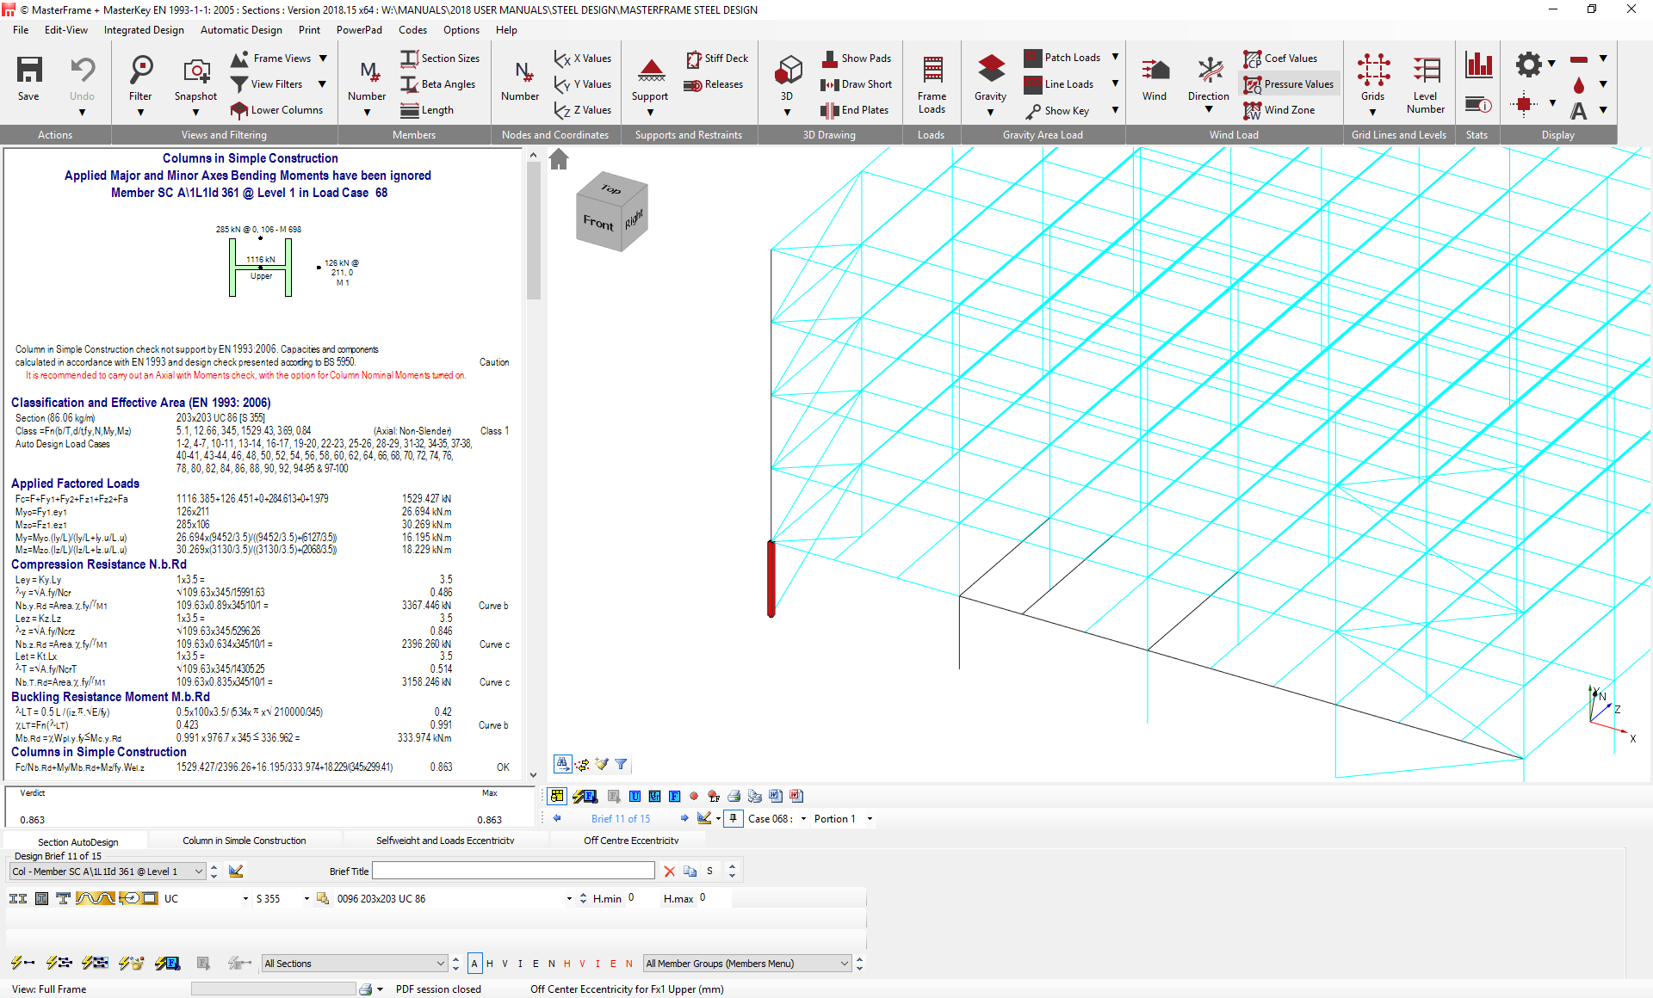
Task: Click the home view icon
Action: click(559, 159)
